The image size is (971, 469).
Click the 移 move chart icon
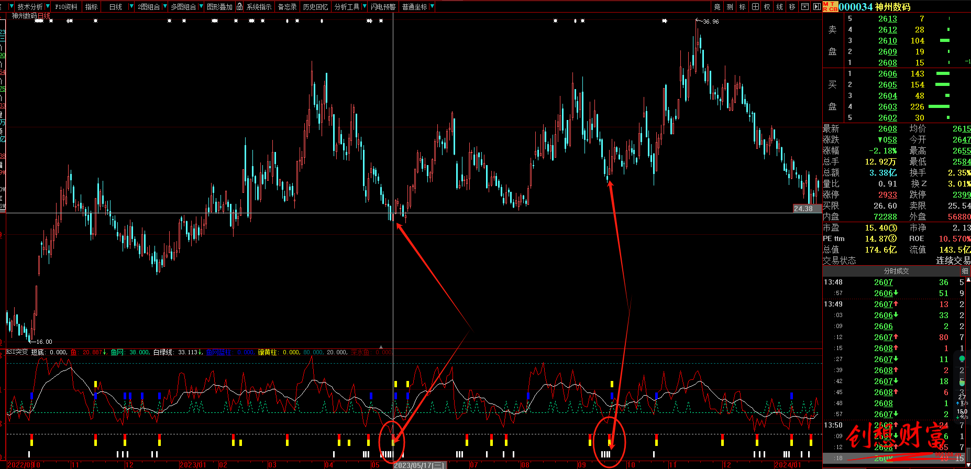(x=792, y=7)
